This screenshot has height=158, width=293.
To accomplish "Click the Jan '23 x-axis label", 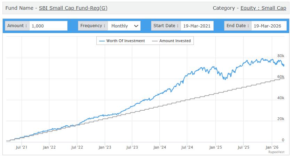I will (105, 147).
